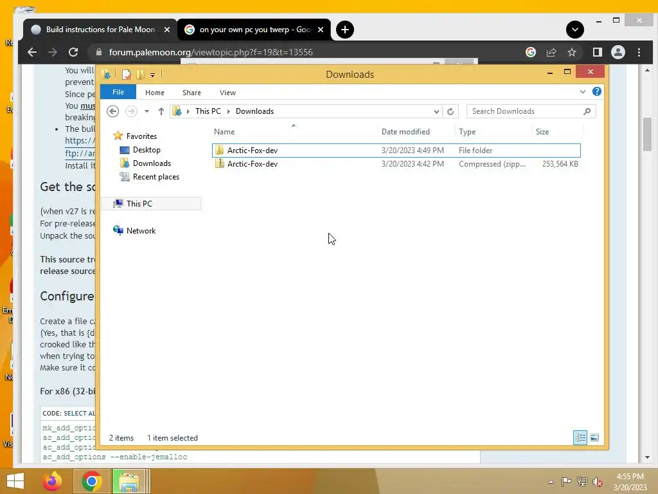Bookmark this page with star icon
This screenshot has width=658, height=494.
[x=571, y=52]
